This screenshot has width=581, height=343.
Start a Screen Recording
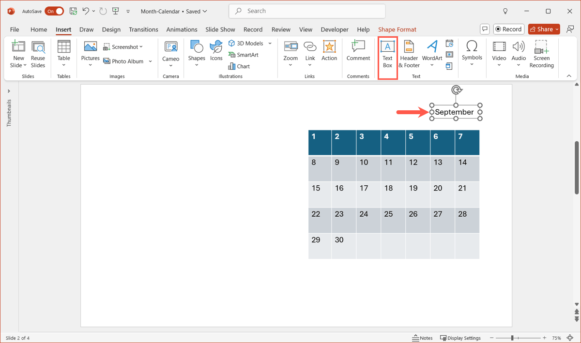tap(541, 54)
